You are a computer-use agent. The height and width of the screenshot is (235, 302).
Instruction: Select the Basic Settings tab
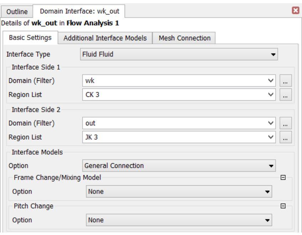click(30, 37)
